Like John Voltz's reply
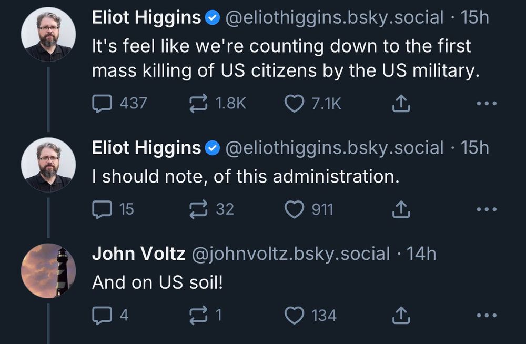 295,315
